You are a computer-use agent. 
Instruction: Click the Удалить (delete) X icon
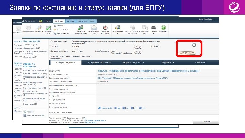tap(55, 26)
